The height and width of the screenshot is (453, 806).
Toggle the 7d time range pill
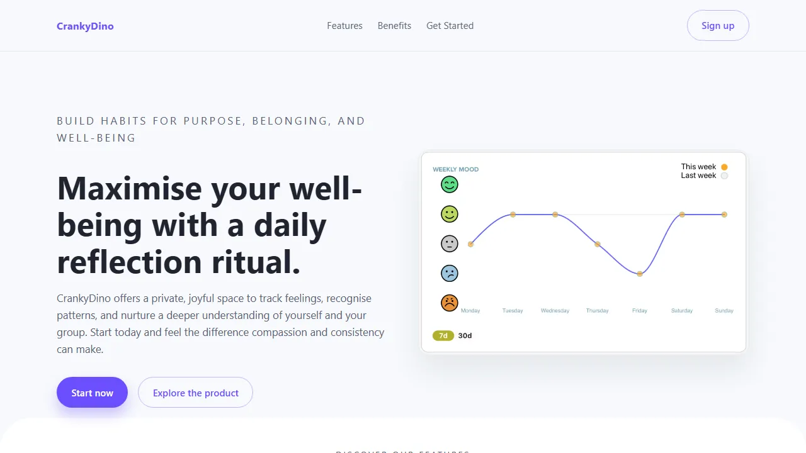(443, 335)
